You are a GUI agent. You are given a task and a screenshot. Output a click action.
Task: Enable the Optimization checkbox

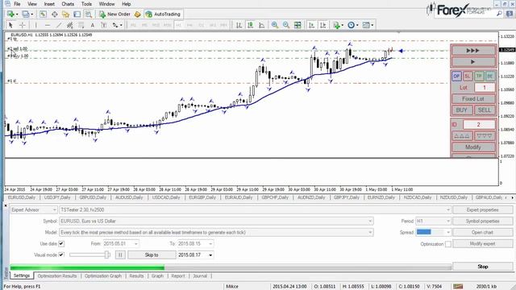[x=448, y=244]
